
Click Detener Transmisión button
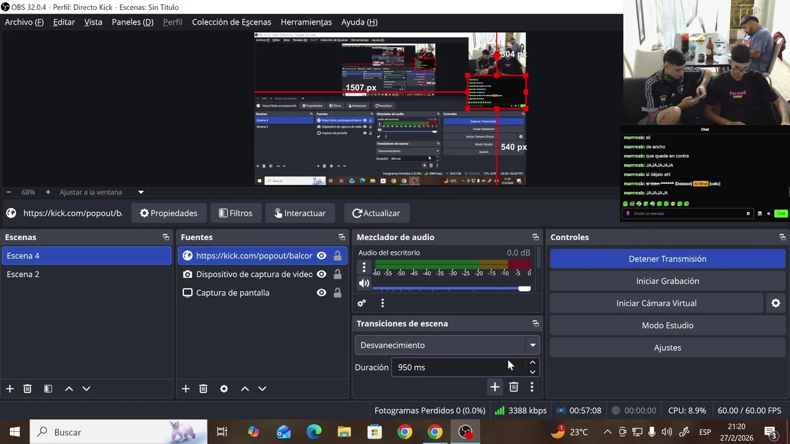tap(667, 259)
